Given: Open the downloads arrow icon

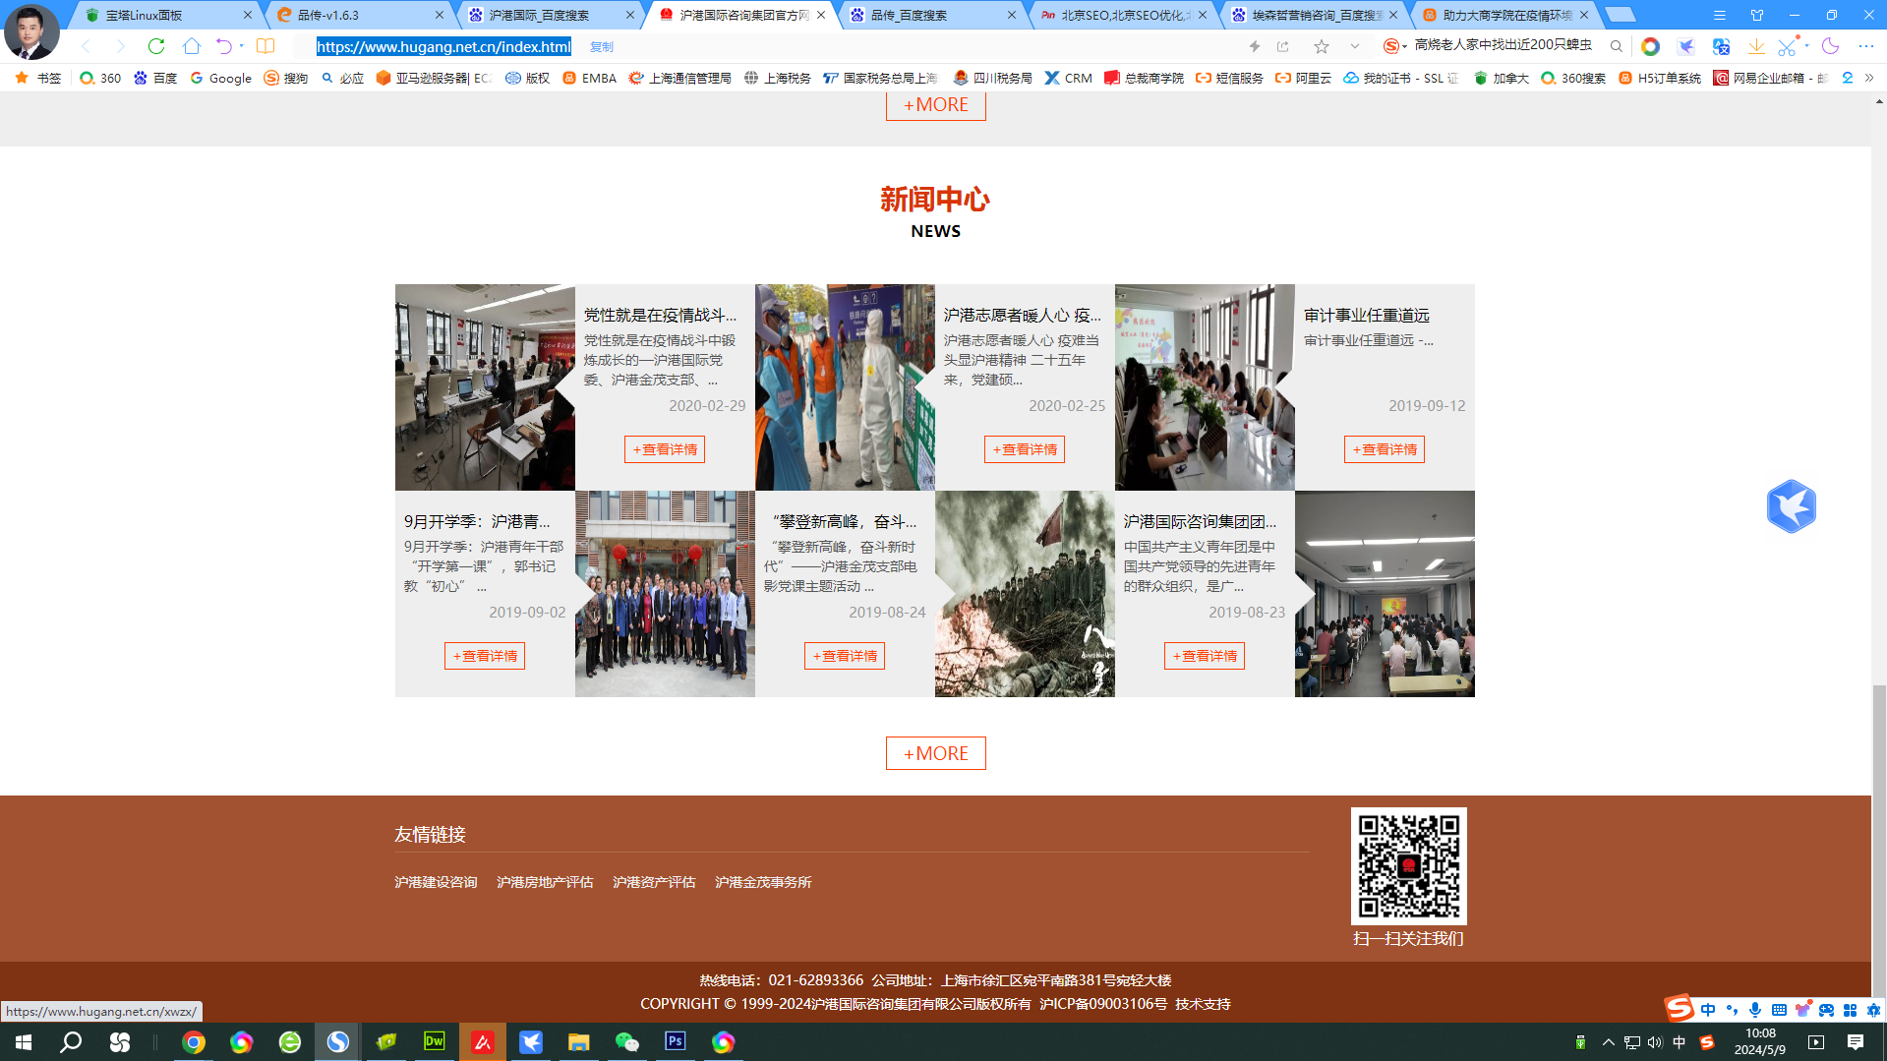Looking at the screenshot, I should 1755,46.
